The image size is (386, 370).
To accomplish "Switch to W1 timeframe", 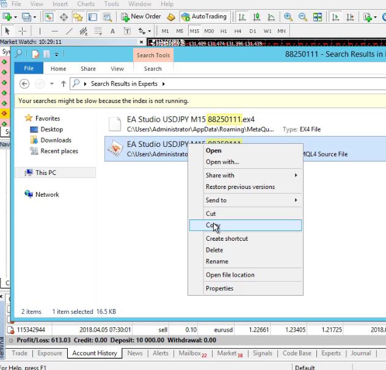I will pyautogui.click(x=268, y=31).
